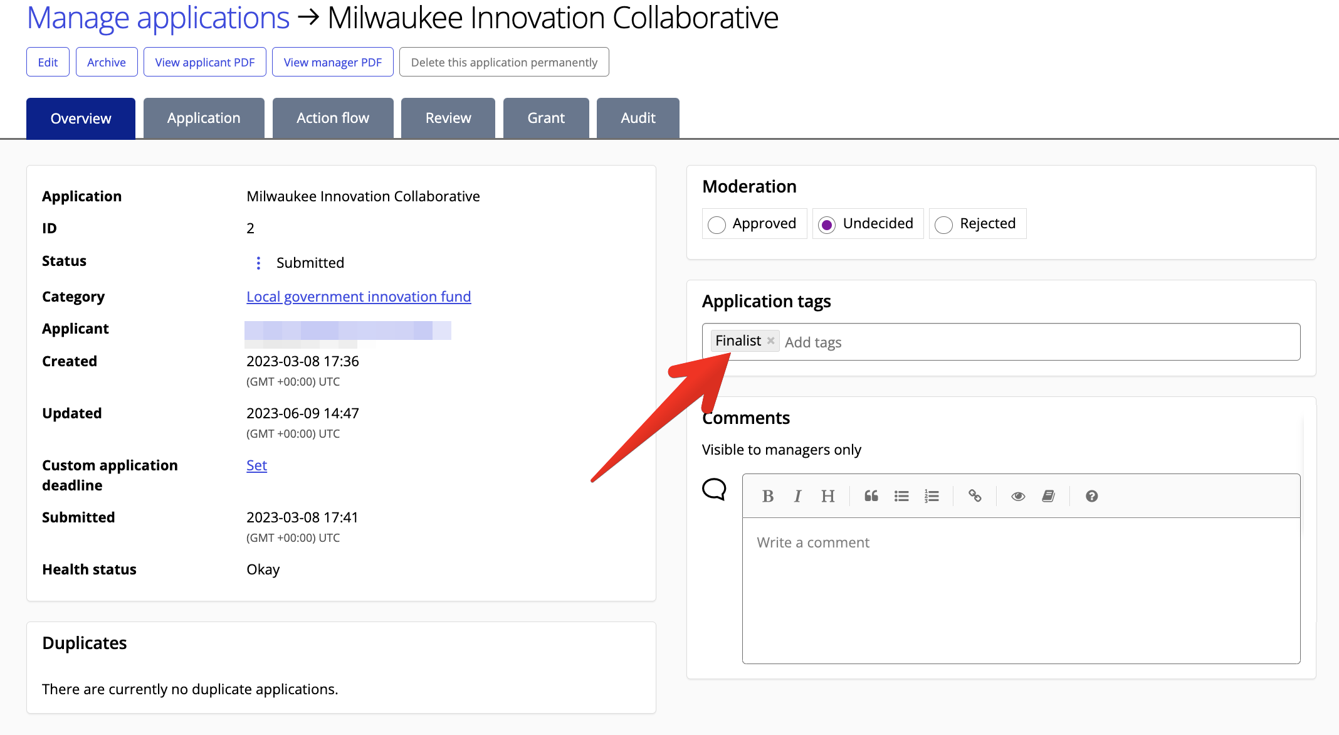Select the Undecided moderation option
The image size is (1339, 735).
827,224
